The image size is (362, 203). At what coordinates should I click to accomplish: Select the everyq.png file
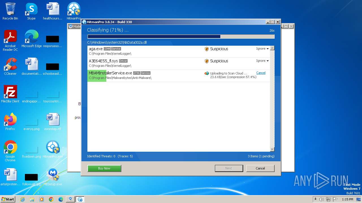(x=31, y=124)
